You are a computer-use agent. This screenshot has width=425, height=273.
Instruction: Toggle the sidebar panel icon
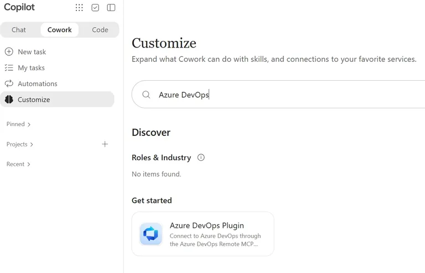[x=111, y=8]
